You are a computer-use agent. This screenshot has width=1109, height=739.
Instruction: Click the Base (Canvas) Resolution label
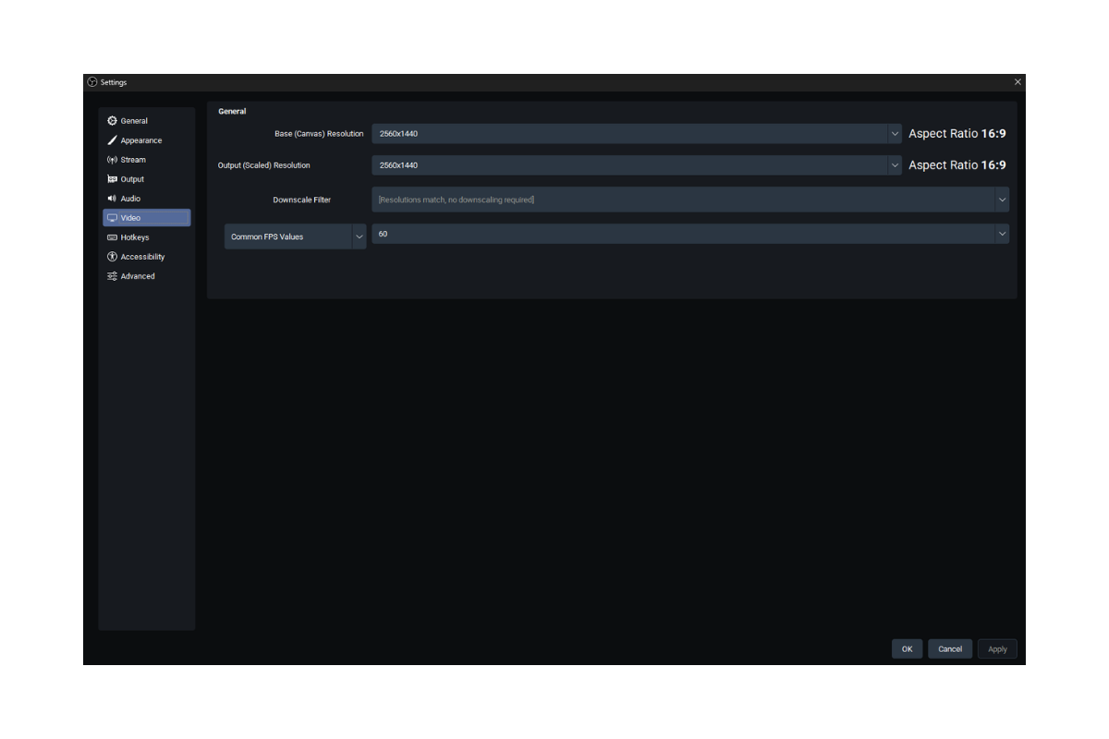[319, 134]
